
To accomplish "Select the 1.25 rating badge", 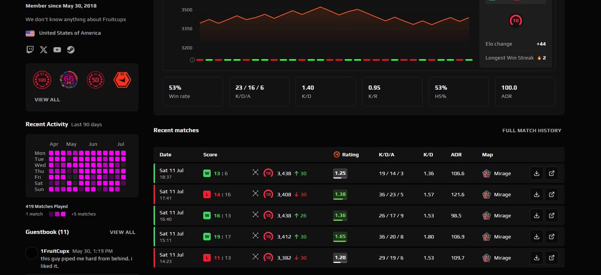I will pos(340,173).
